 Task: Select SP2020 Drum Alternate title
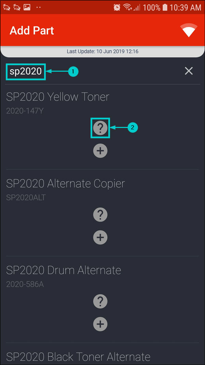(x=64, y=270)
